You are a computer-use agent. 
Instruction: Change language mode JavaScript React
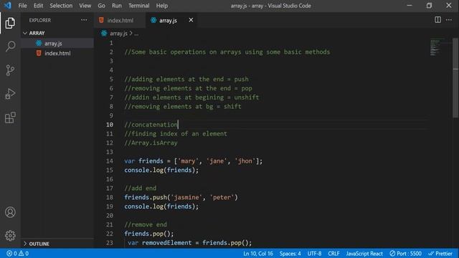[364, 254]
